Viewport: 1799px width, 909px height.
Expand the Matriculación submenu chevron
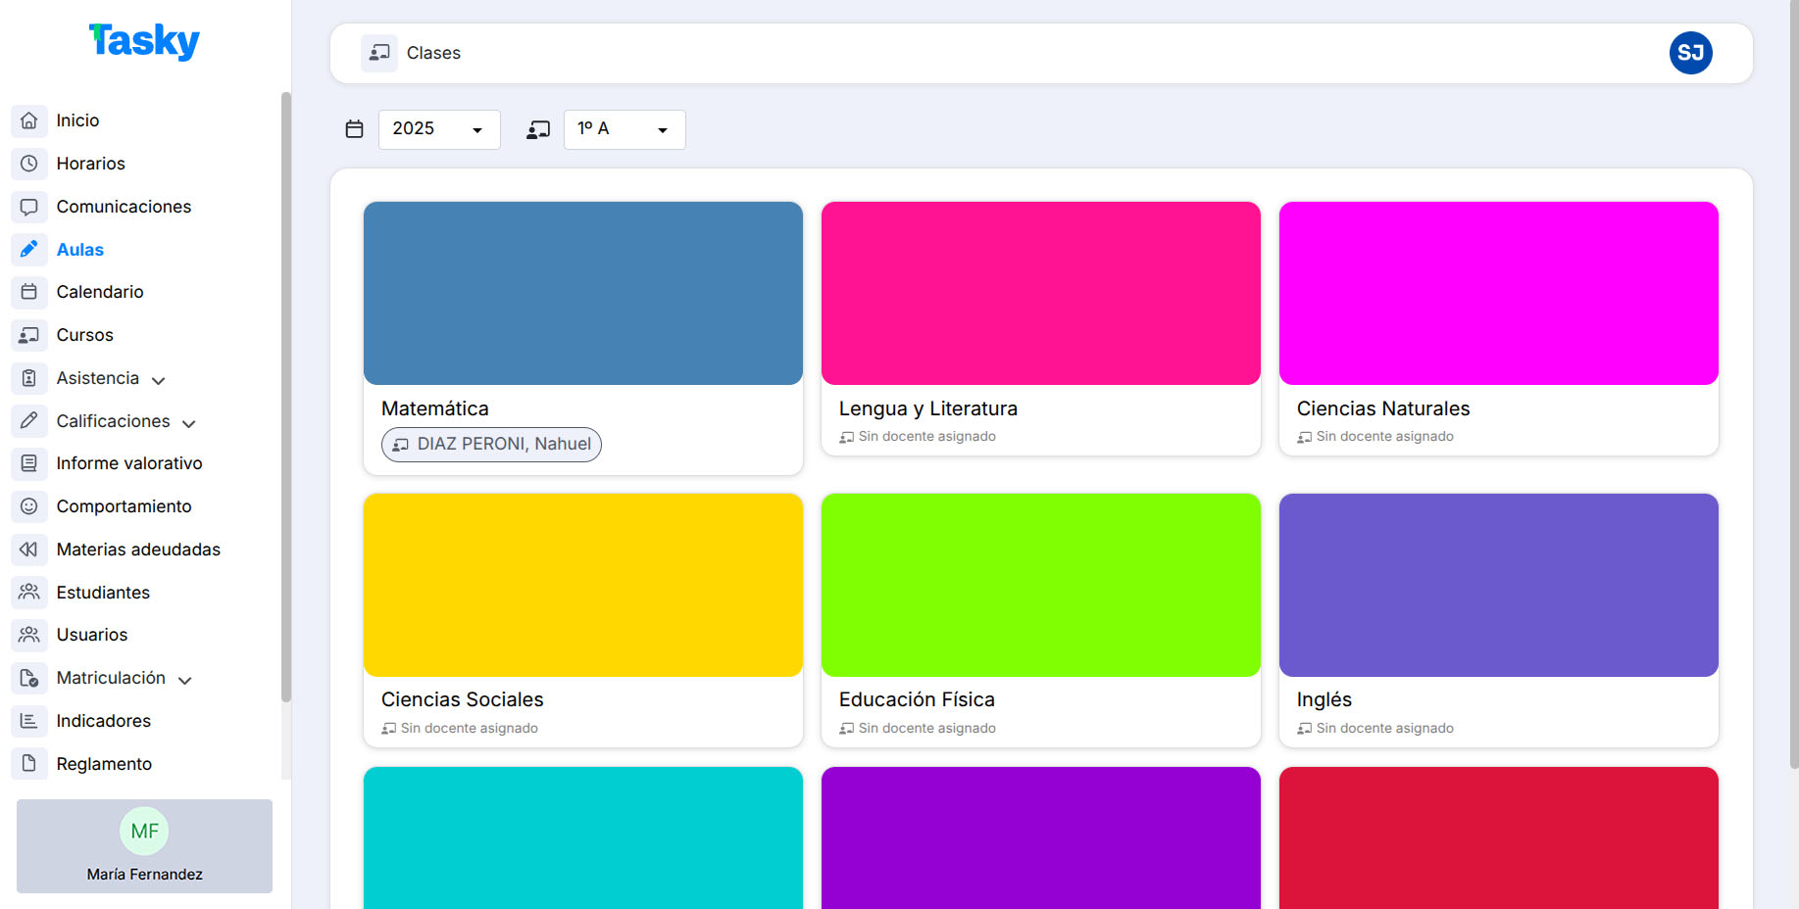[x=184, y=680]
